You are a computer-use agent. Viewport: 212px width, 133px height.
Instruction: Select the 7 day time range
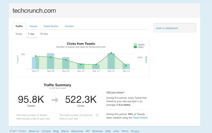point(31,34)
